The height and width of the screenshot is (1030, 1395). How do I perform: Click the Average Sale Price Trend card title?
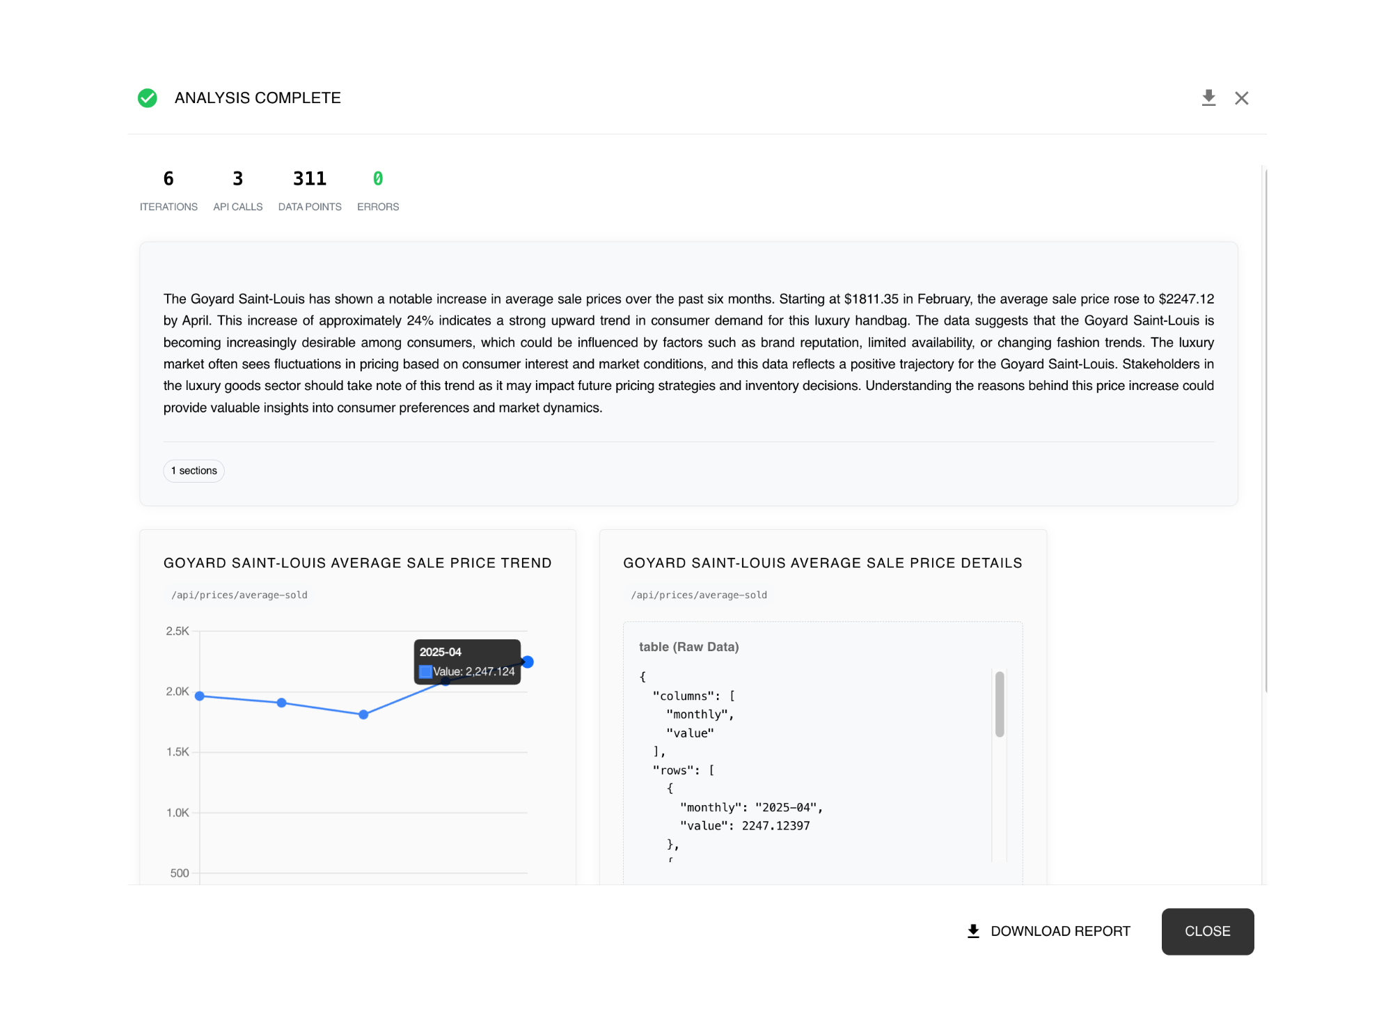[x=358, y=563]
